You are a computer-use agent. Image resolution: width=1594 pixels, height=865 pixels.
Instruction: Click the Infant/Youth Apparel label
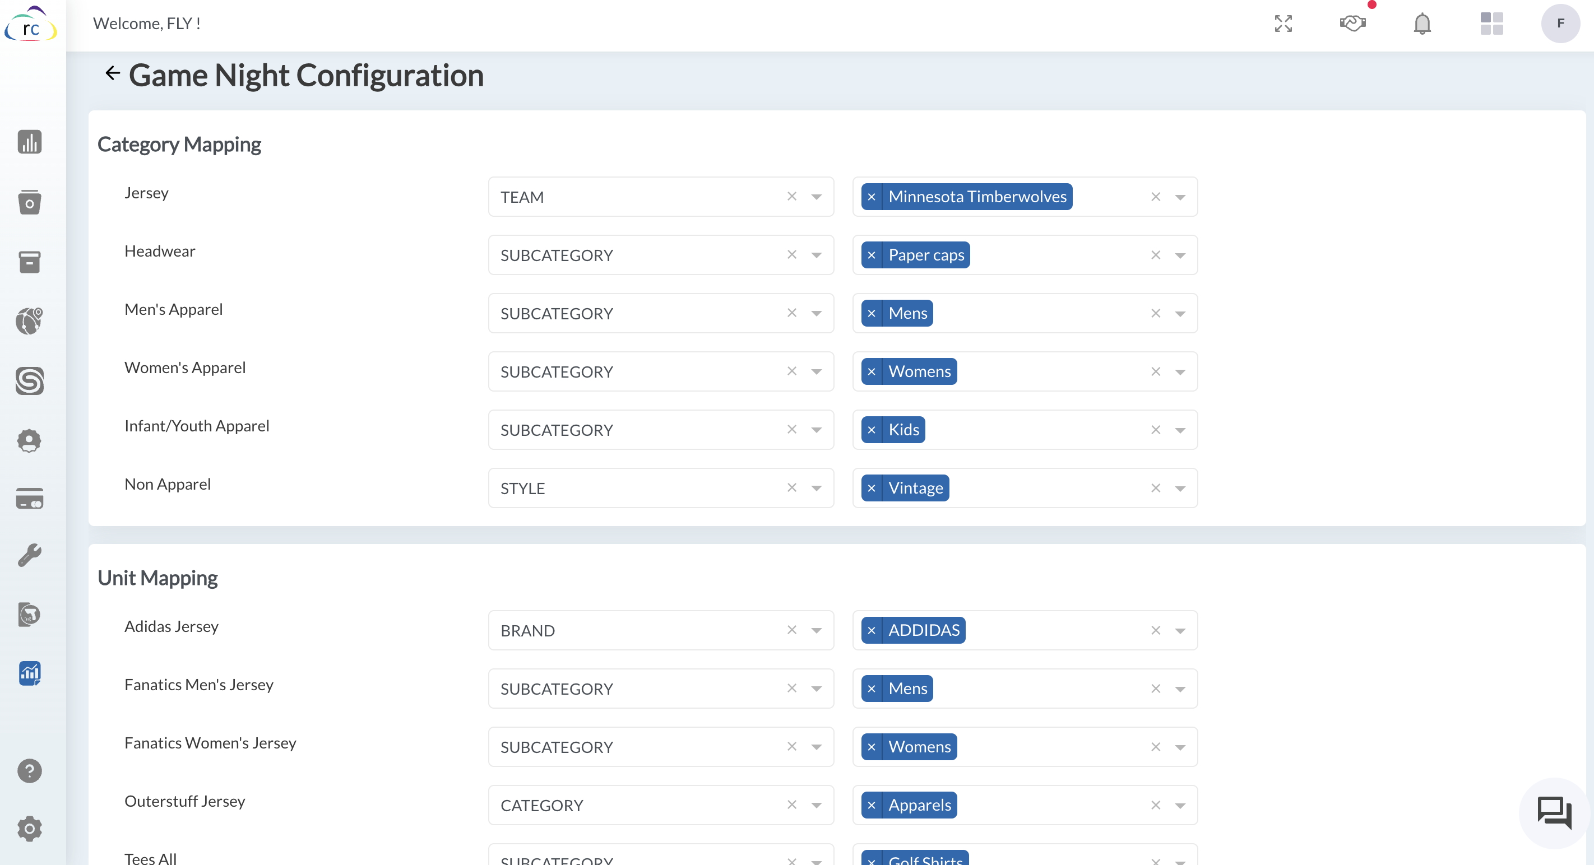pyautogui.click(x=196, y=426)
